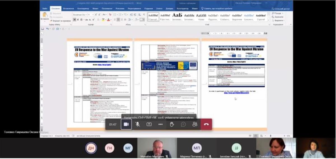Show the participants list icon
This screenshot has width=336, height=159.
click(x=195, y=124)
